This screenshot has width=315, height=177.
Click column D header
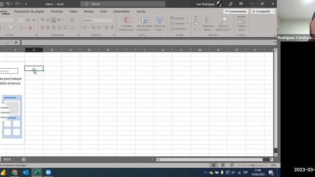pyautogui.click(x=34, y=50)
